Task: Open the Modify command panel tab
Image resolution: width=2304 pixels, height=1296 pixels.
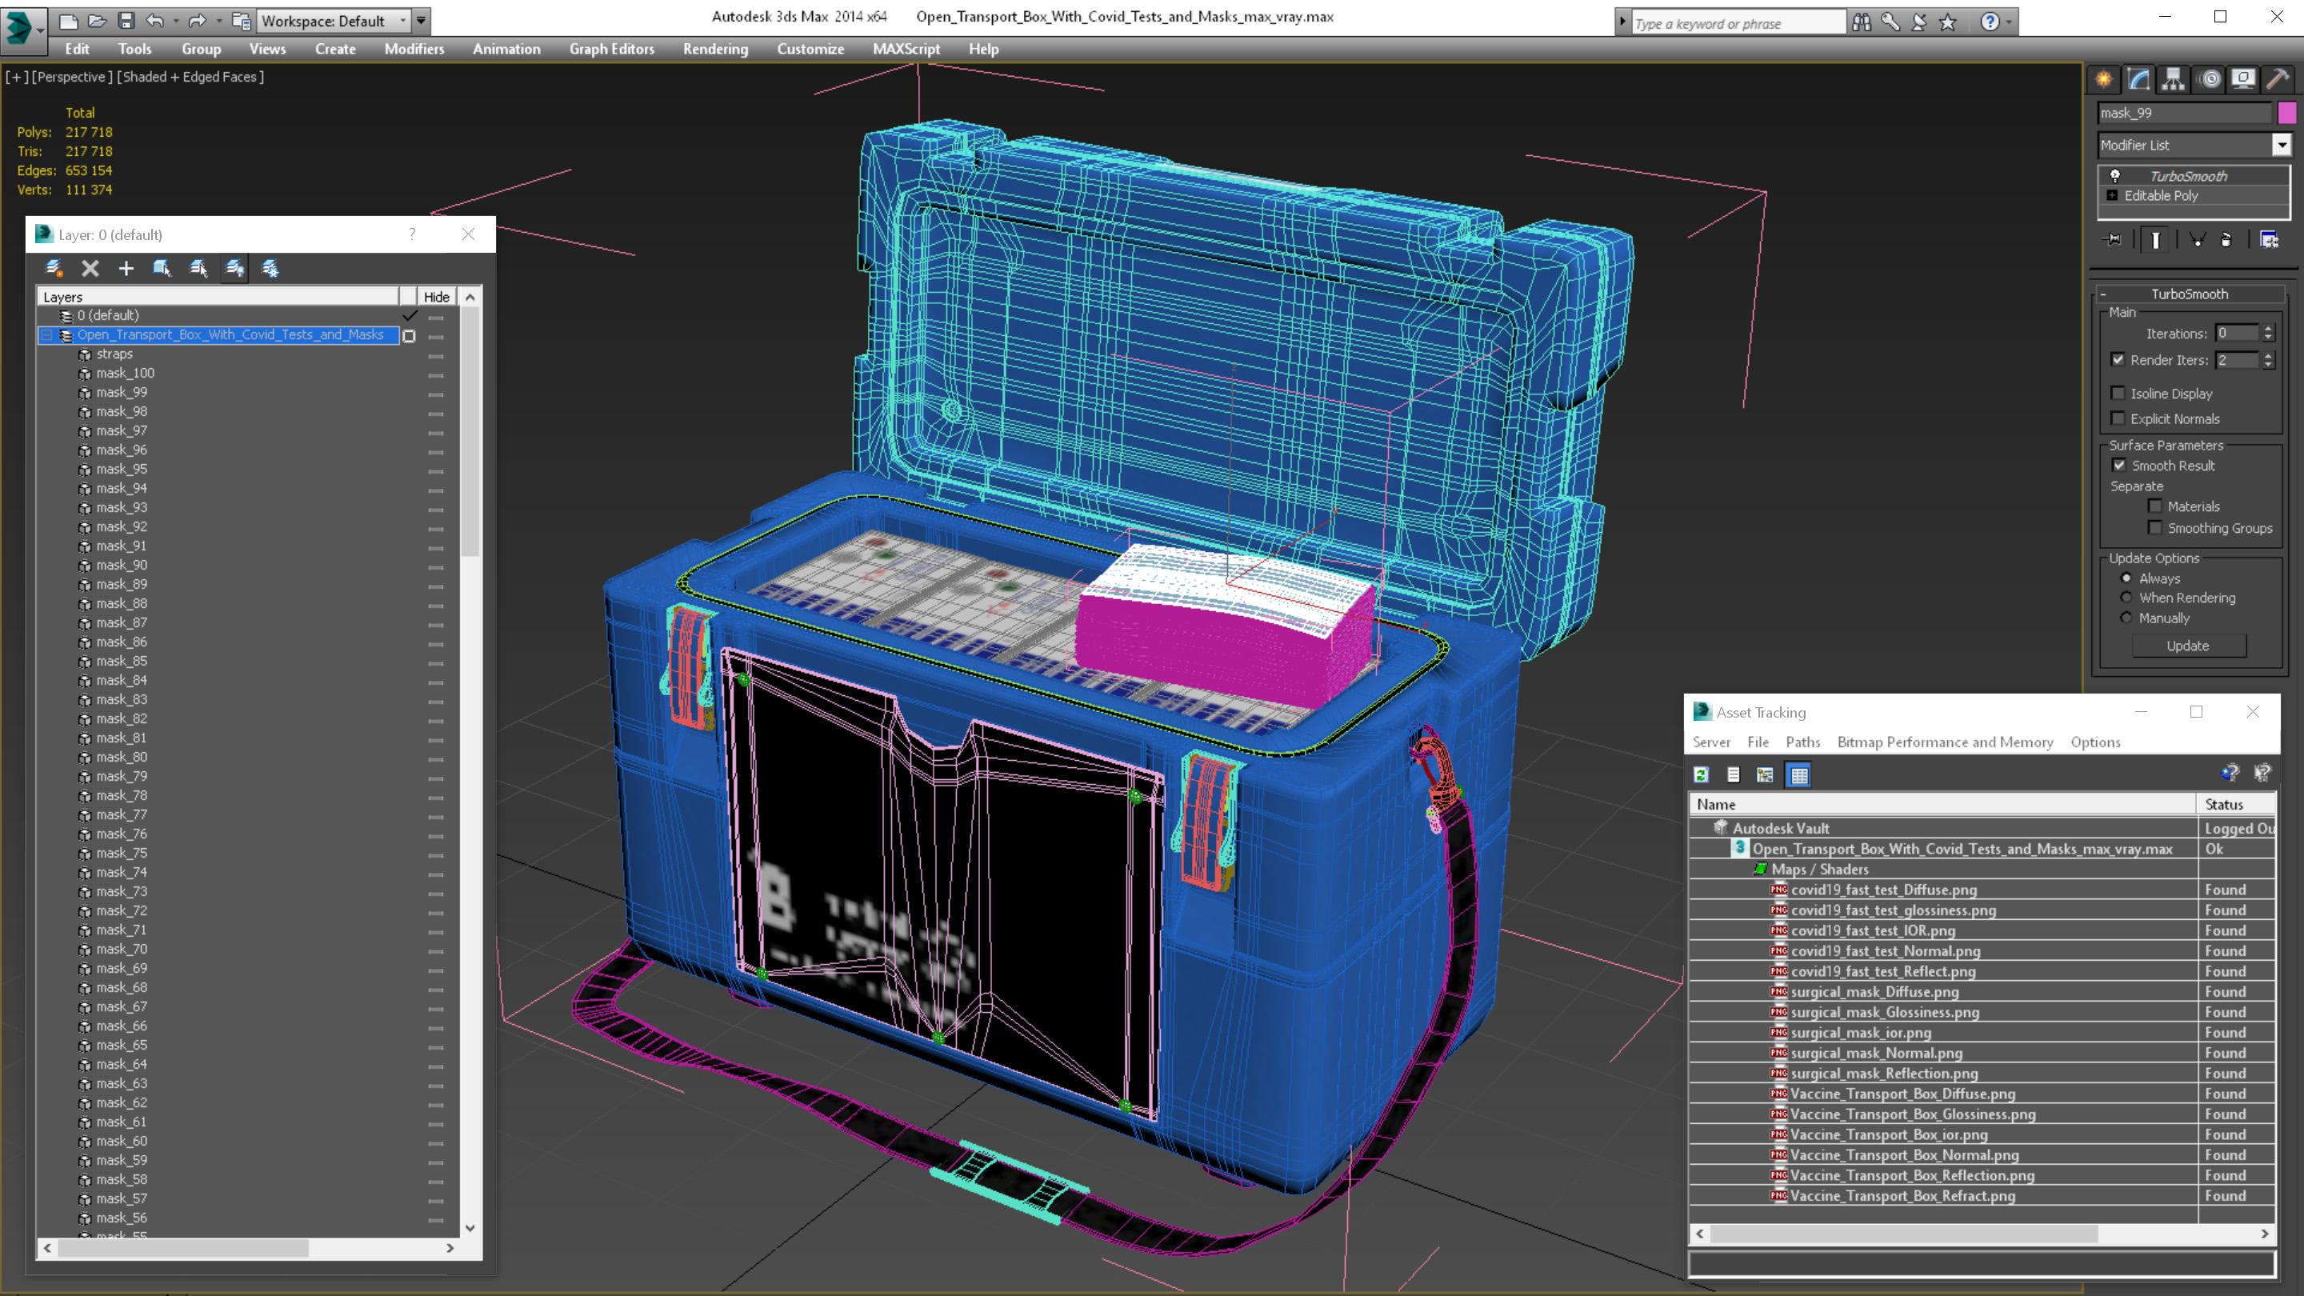Action: [2138, 80]
